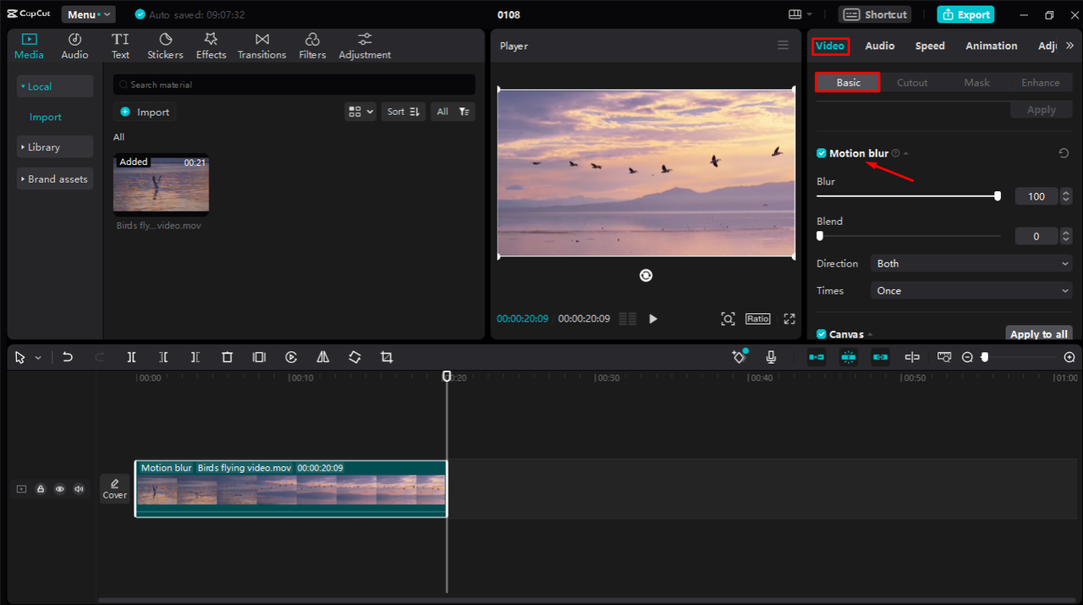Viewport: 1083px width, 605px height.
Task: Zoom out the timeline
Action: point(968,358)
